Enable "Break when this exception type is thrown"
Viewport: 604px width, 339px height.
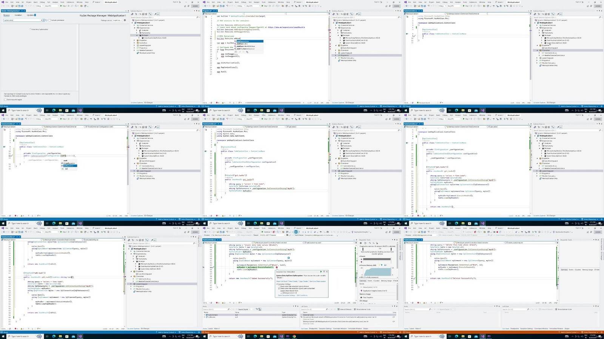279,287
